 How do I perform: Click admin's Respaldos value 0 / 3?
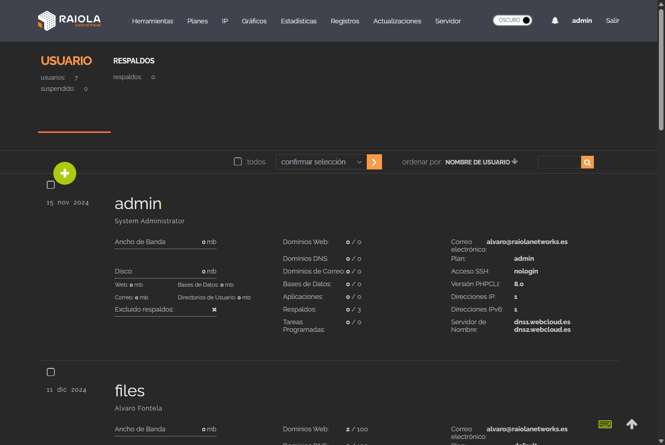point(354,310)
